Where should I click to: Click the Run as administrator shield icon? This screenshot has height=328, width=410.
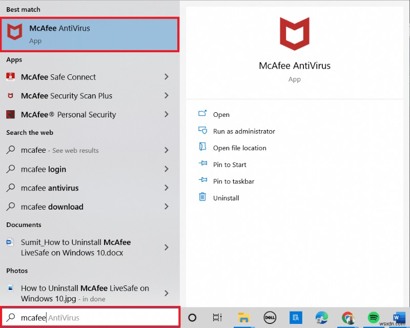[202, 130]
